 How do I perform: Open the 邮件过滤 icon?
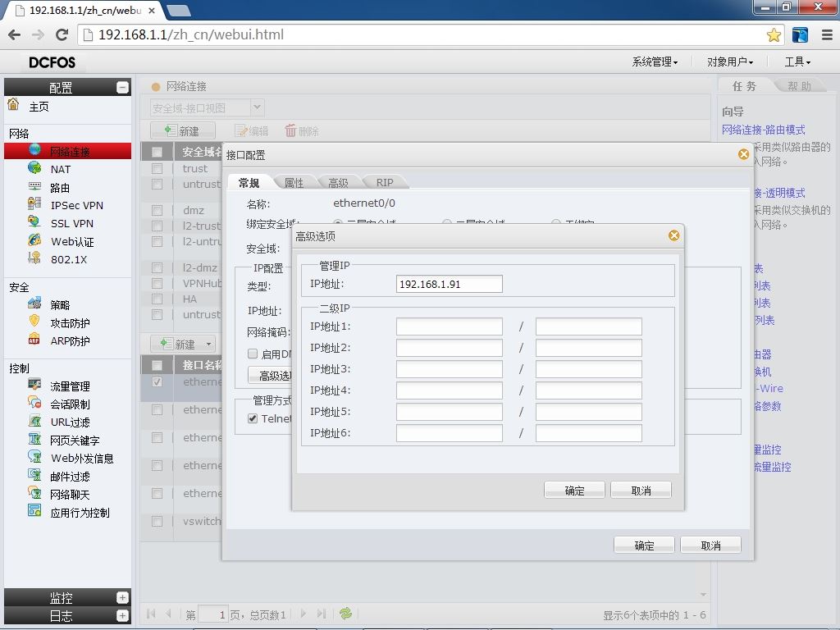point(34,475)
